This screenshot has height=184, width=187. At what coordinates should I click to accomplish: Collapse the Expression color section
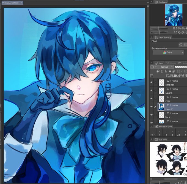[x=159, y=48]
